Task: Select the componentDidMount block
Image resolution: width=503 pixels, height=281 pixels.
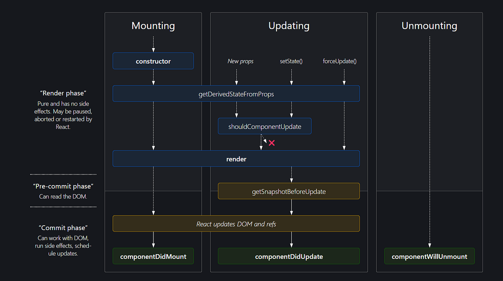Action: point(153,256)
